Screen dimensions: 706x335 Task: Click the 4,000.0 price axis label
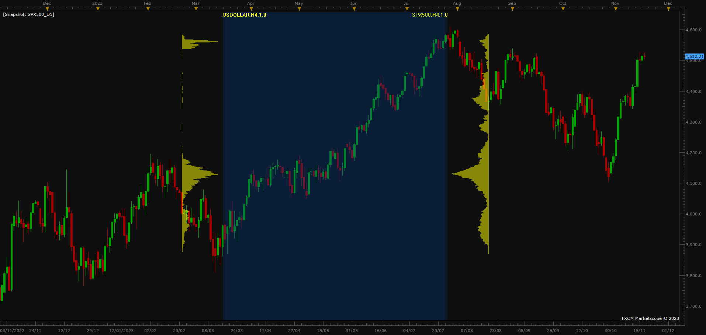pyautogui.click(x=693, y=214)
